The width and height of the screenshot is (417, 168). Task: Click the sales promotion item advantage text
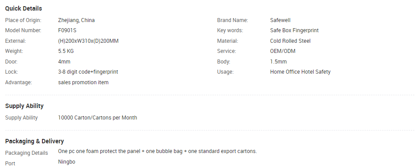[x=83, y=82]
